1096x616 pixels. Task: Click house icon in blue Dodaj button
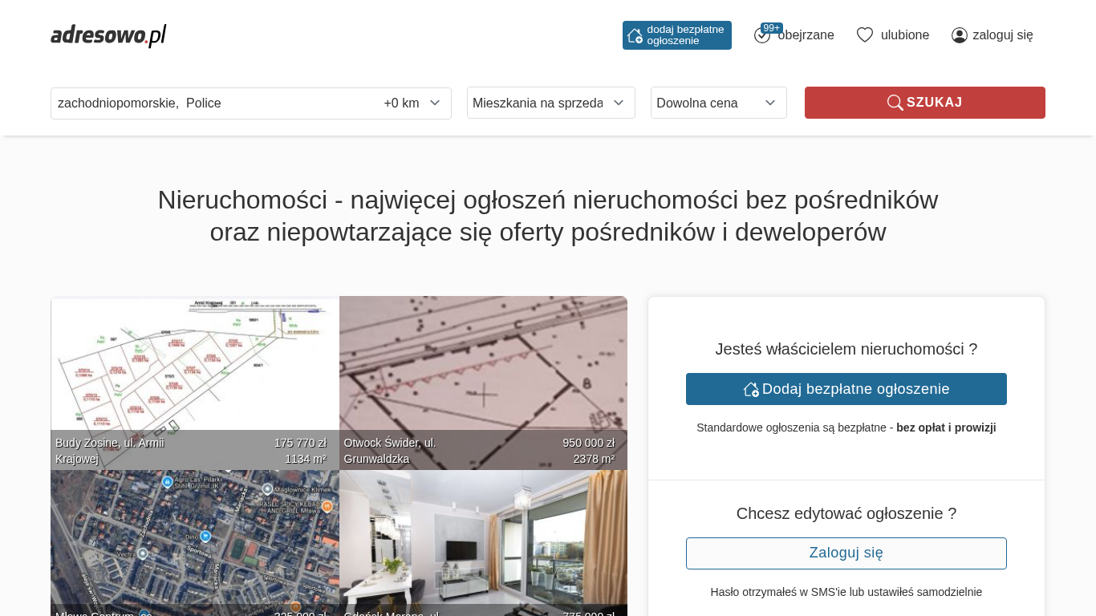coord(751,389)
